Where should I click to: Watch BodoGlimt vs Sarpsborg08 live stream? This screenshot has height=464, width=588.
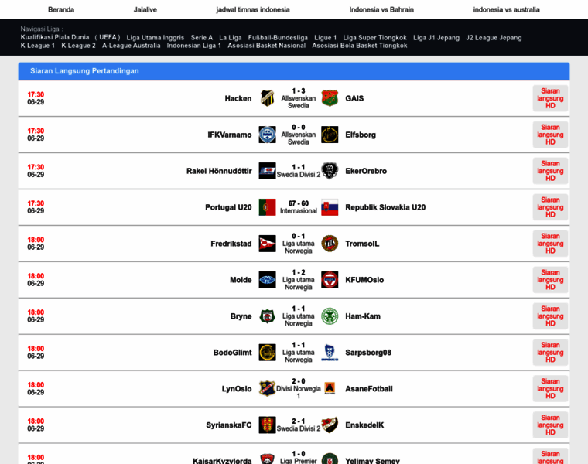click(550, 353)
